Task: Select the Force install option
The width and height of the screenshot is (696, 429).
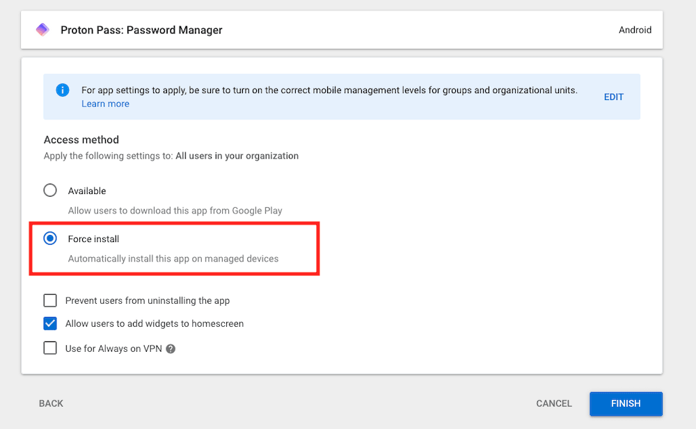Action: (x=49, y=238)
